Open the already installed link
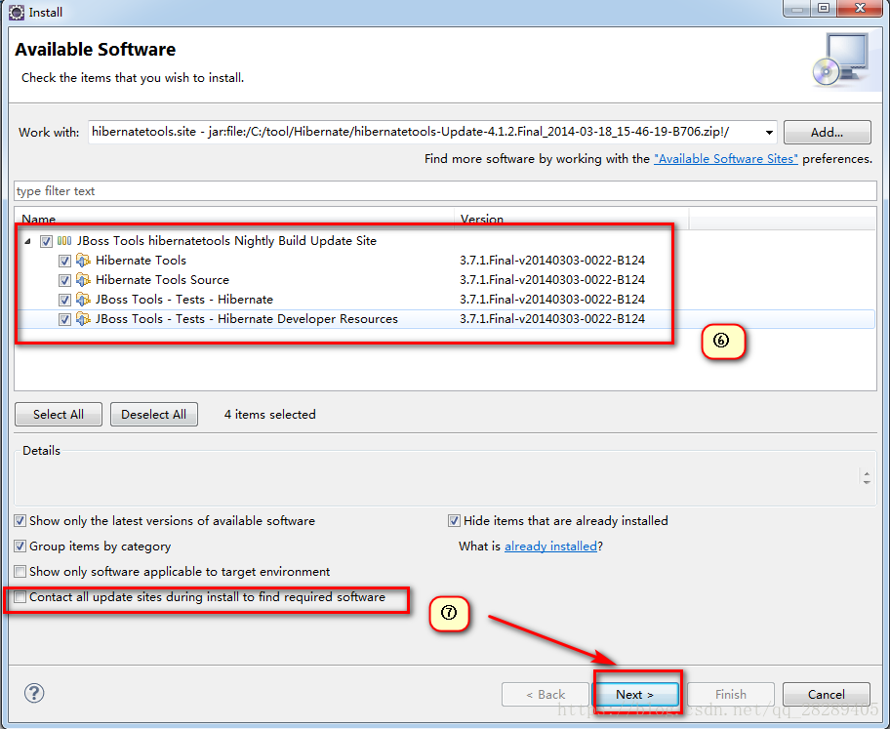The image size is (890, 729). coord(550,547)
